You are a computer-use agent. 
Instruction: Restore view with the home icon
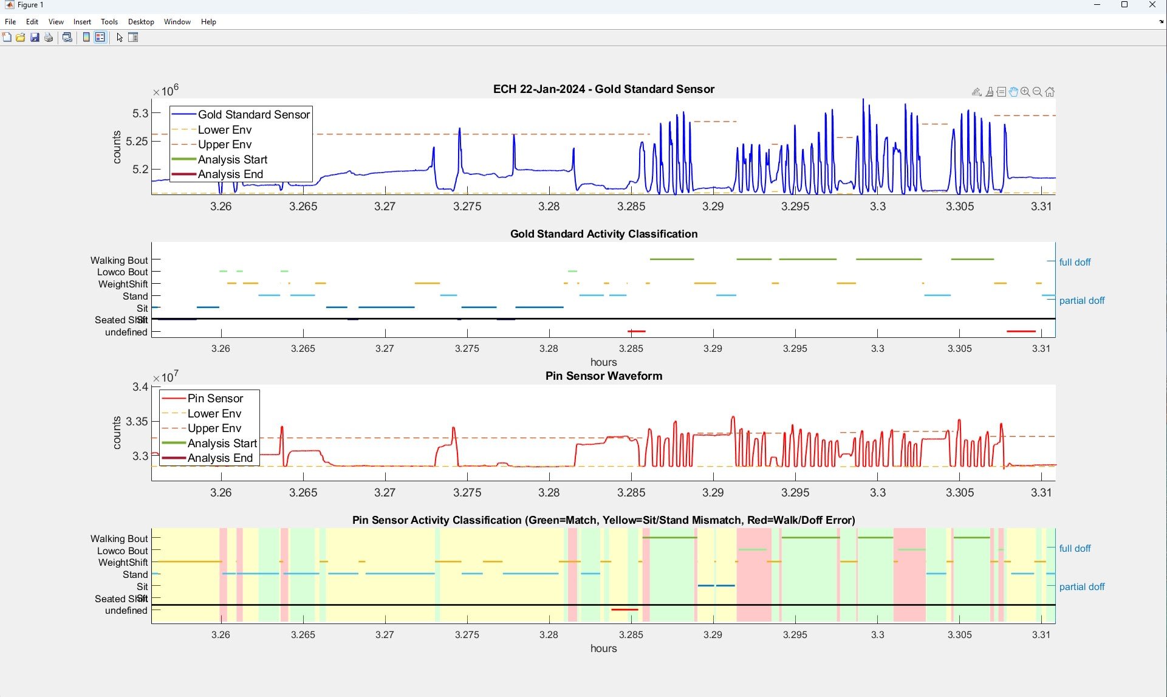pyautogui.click(x=1050, y=92)
